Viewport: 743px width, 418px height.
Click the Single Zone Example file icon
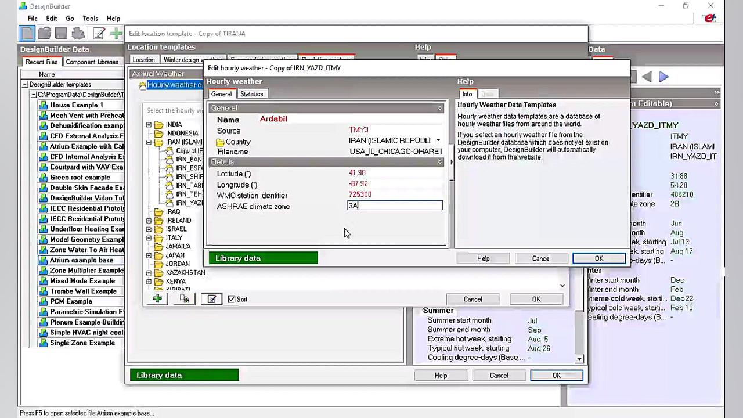pyautogui.click(x=44, y=343)
